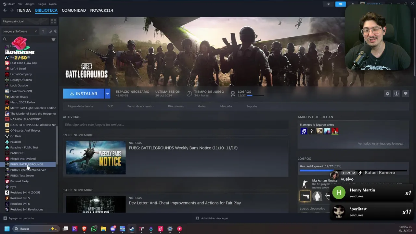Open the TIENDA tab
416x234 pixels.
[24, 10]
